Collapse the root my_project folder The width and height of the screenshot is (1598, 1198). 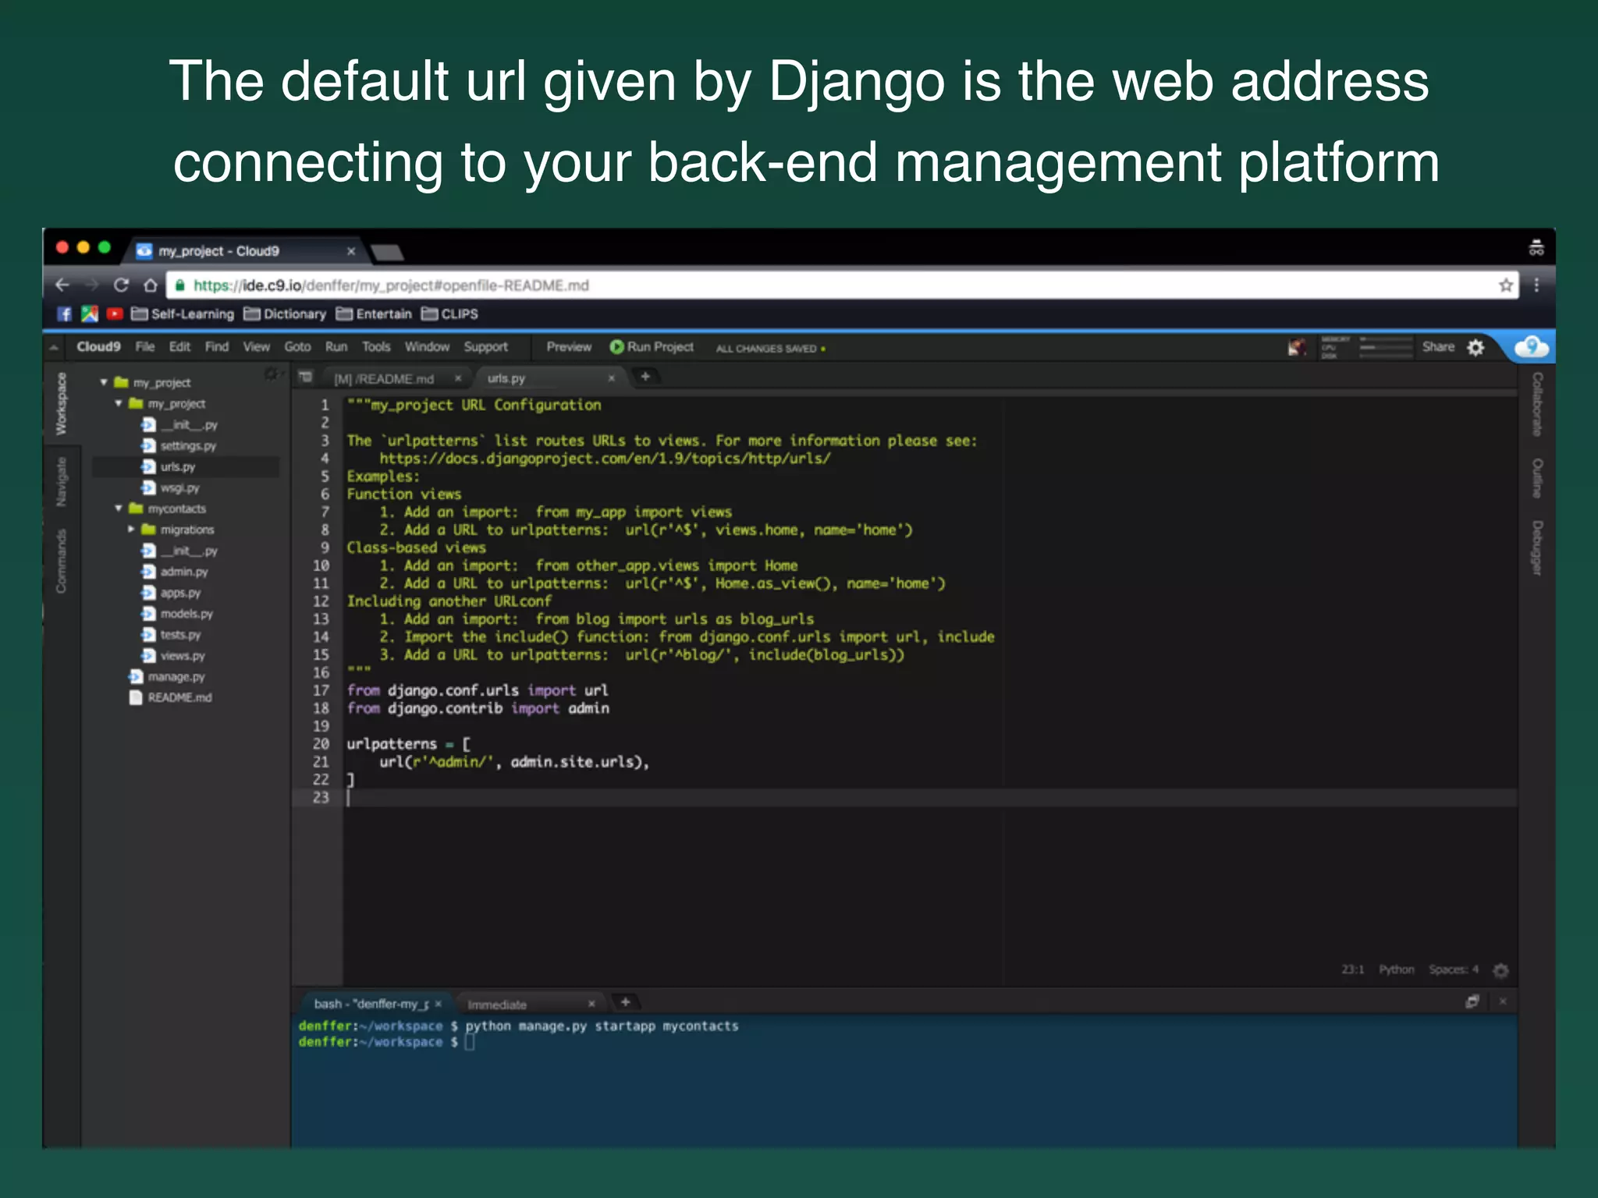pyautogui.click(x=104, y=382)
